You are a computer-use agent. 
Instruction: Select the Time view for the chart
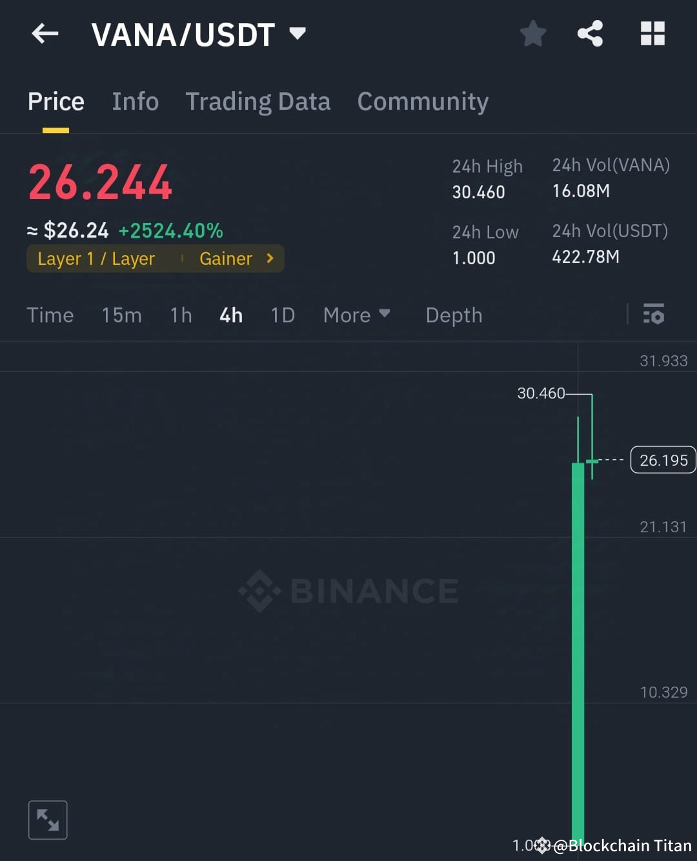(50, 315)
